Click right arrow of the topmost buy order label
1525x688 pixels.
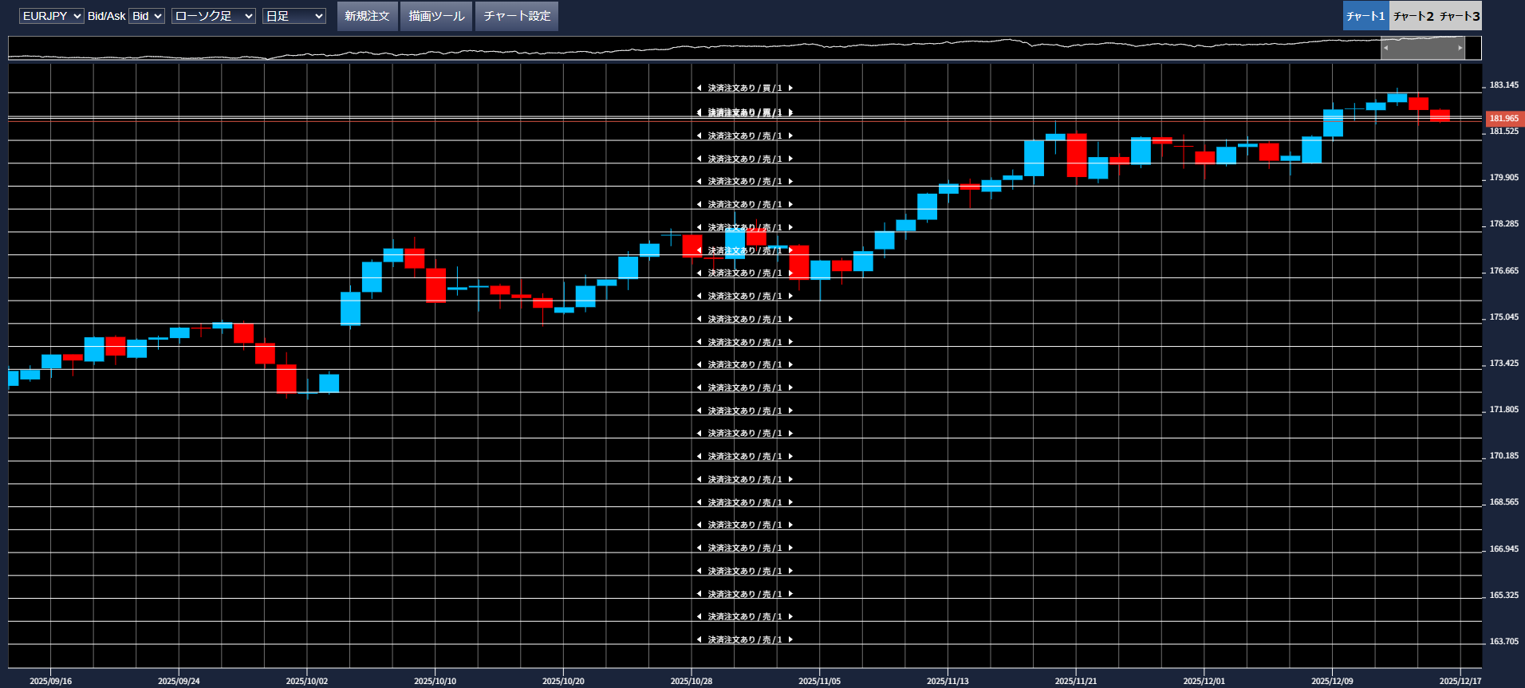click(790, 88)
